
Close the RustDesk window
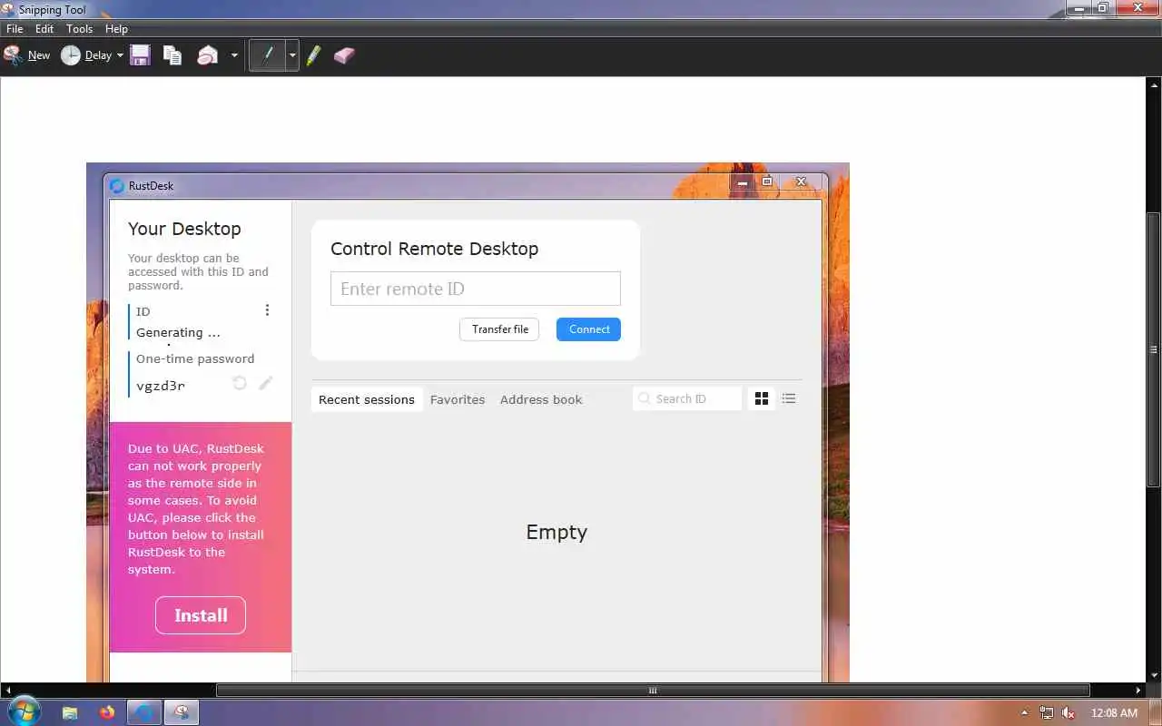802,181
